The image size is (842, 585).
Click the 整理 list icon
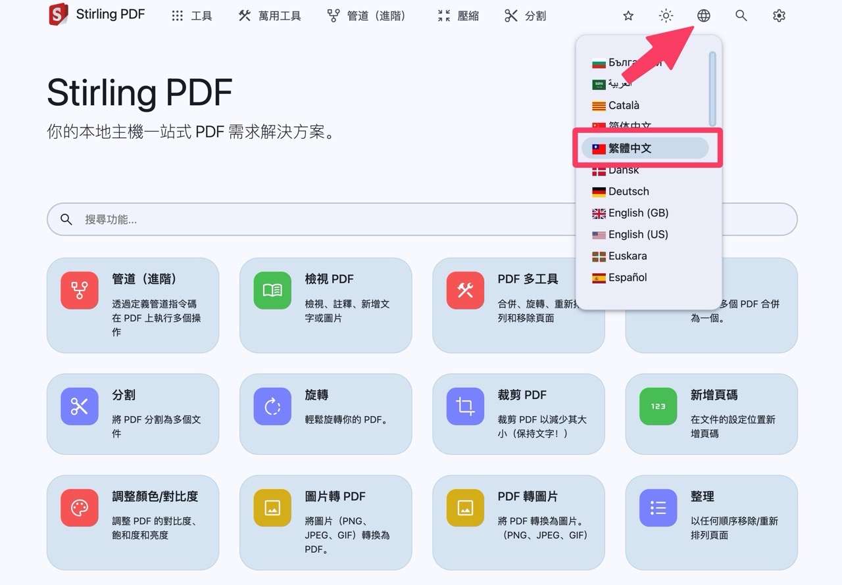tap(658, 508)
